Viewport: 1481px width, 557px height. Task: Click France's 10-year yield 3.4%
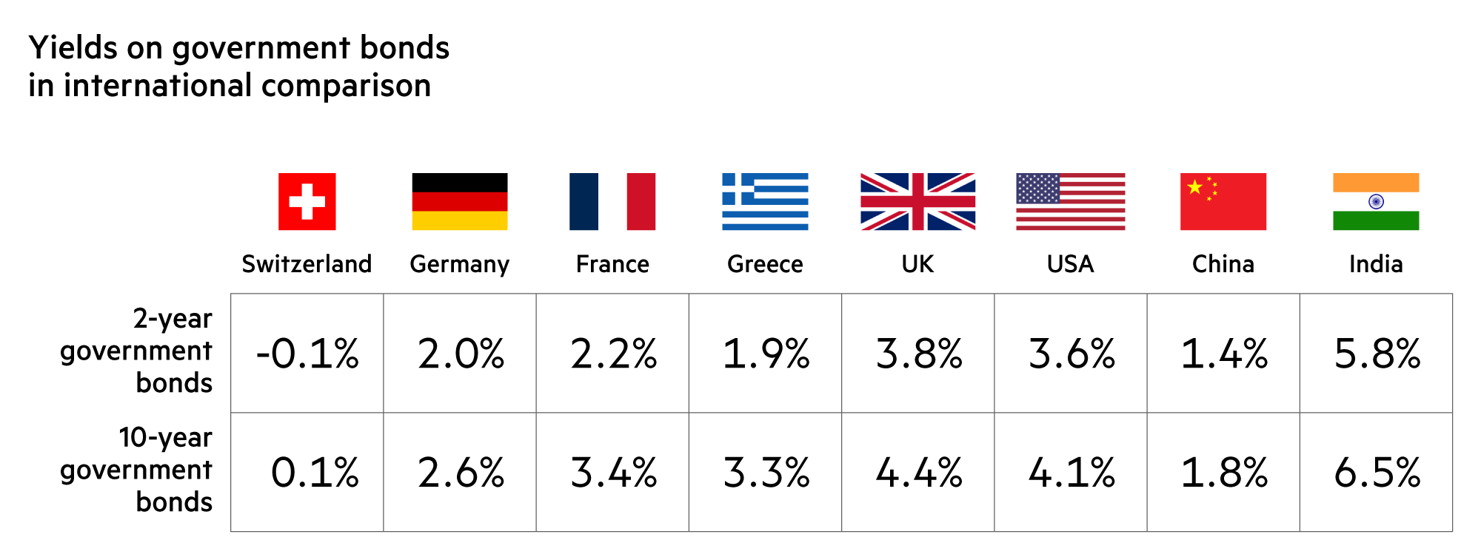click(x=613, y=473)
